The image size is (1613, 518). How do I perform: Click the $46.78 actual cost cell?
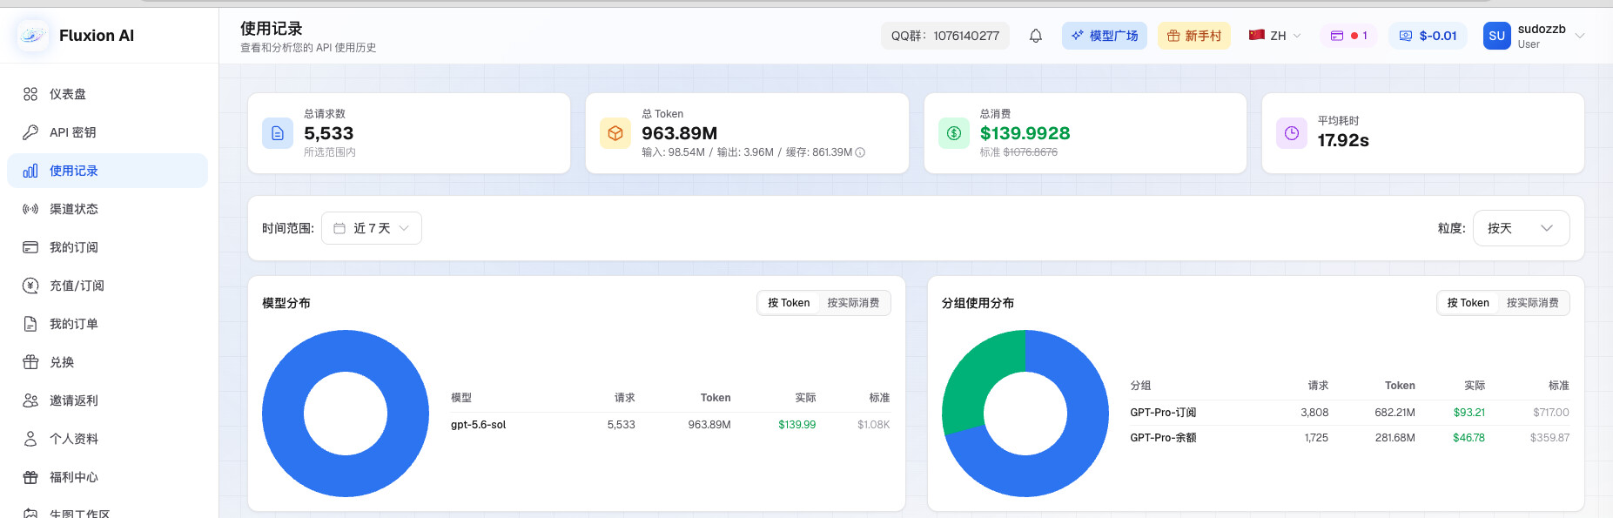tap(1469, 438)
